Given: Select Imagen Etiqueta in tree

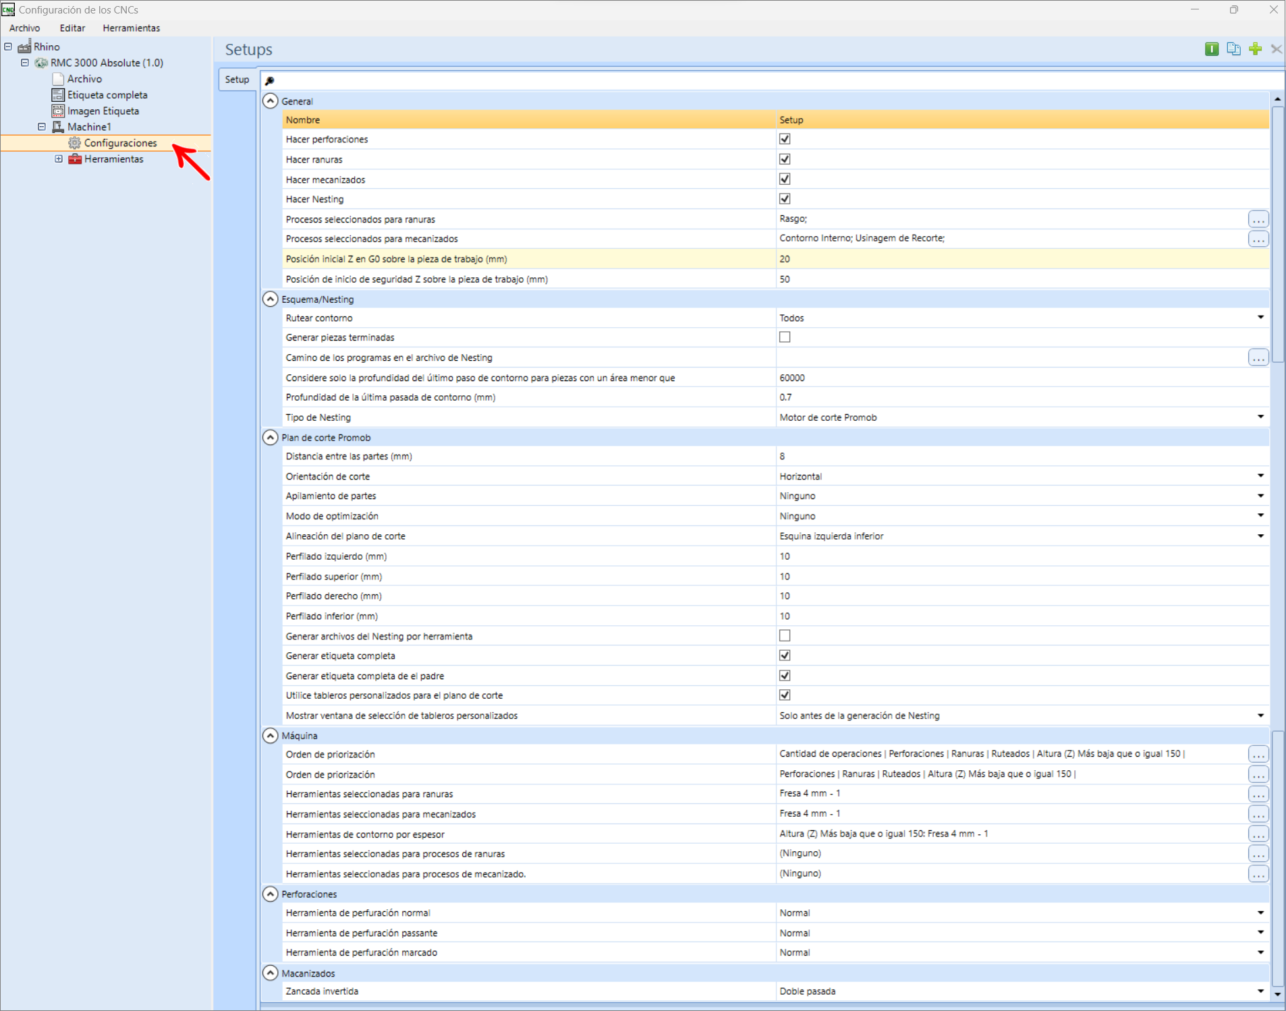Looking at the screenshot, I should coord(103,111).
